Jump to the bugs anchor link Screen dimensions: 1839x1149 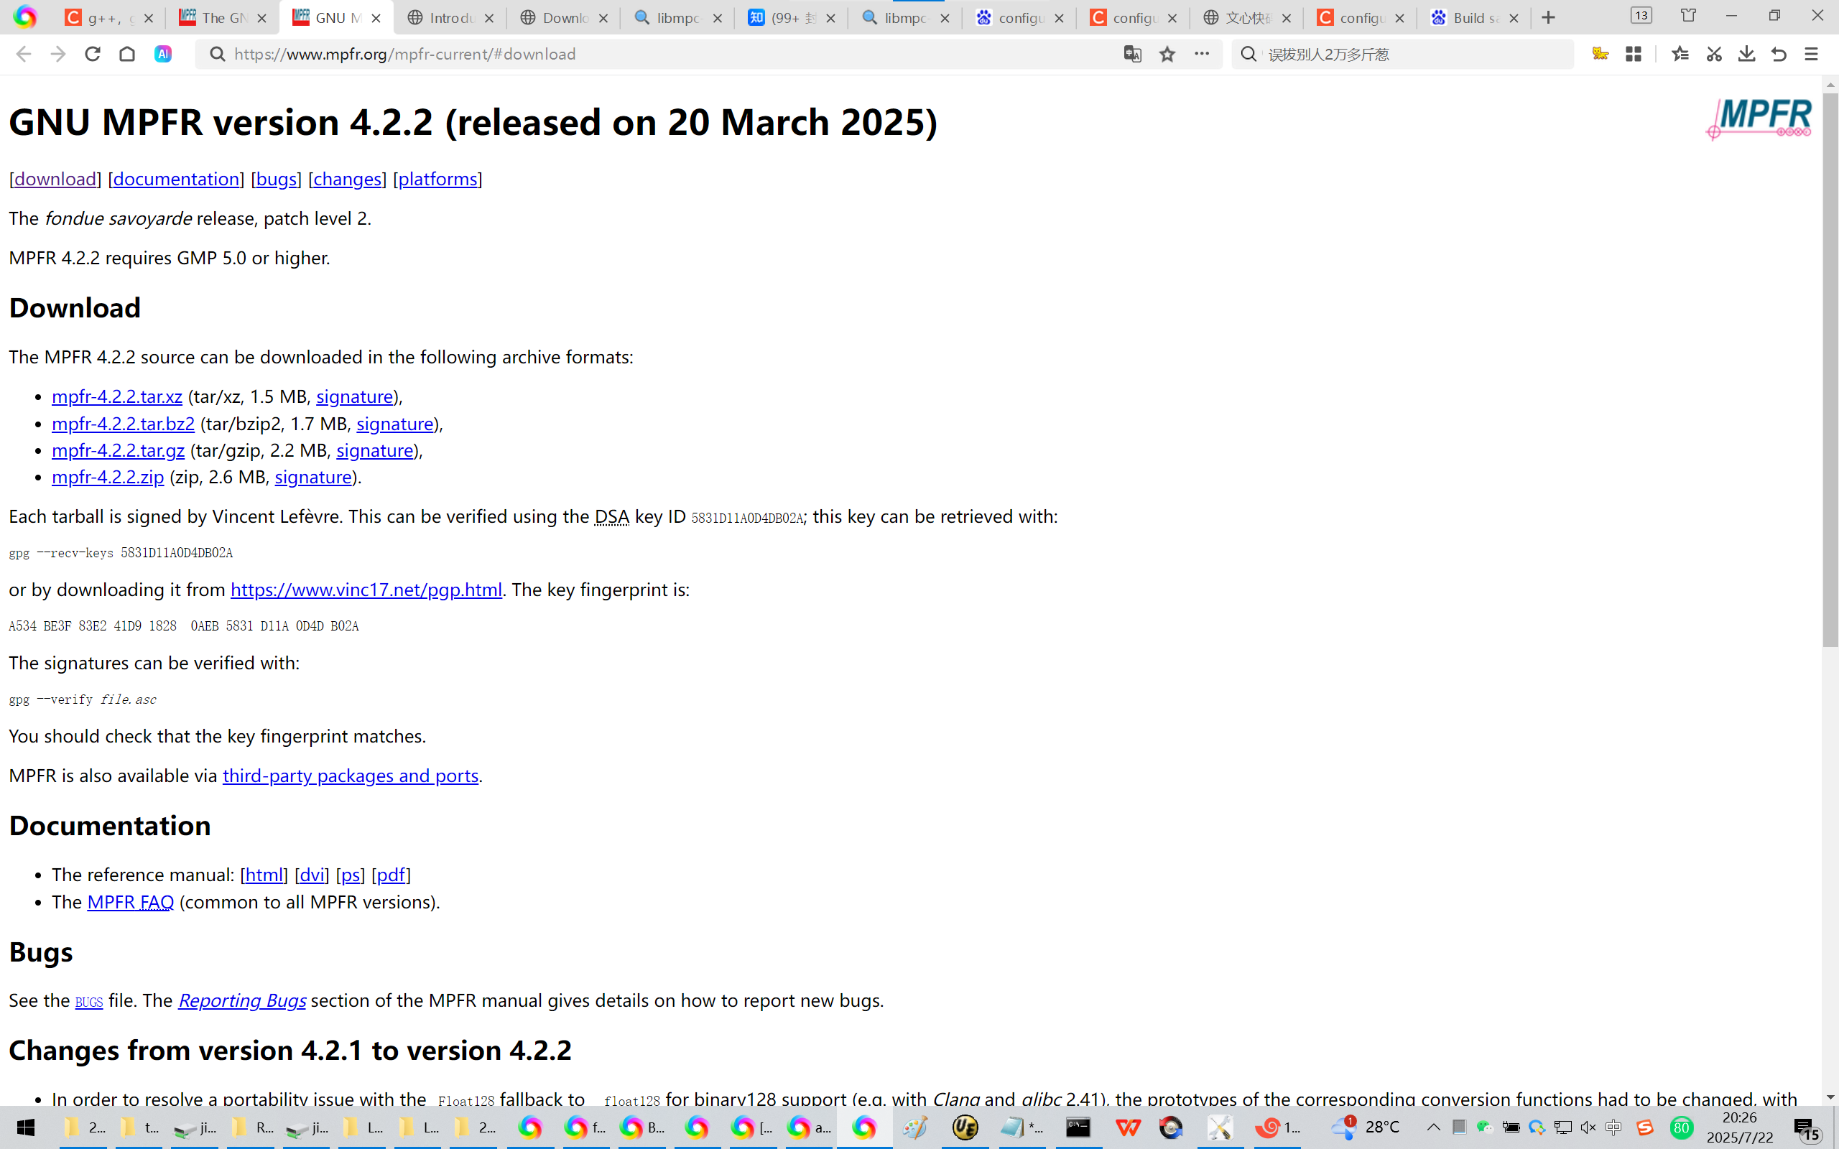pos(277,179)
